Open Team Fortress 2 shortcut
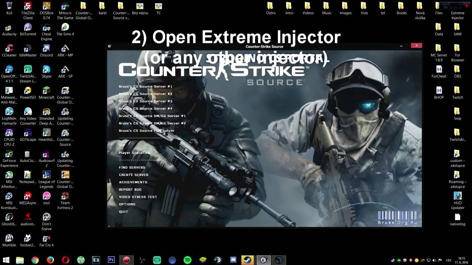This screenshot has width=472, height=265. (65, 200)
